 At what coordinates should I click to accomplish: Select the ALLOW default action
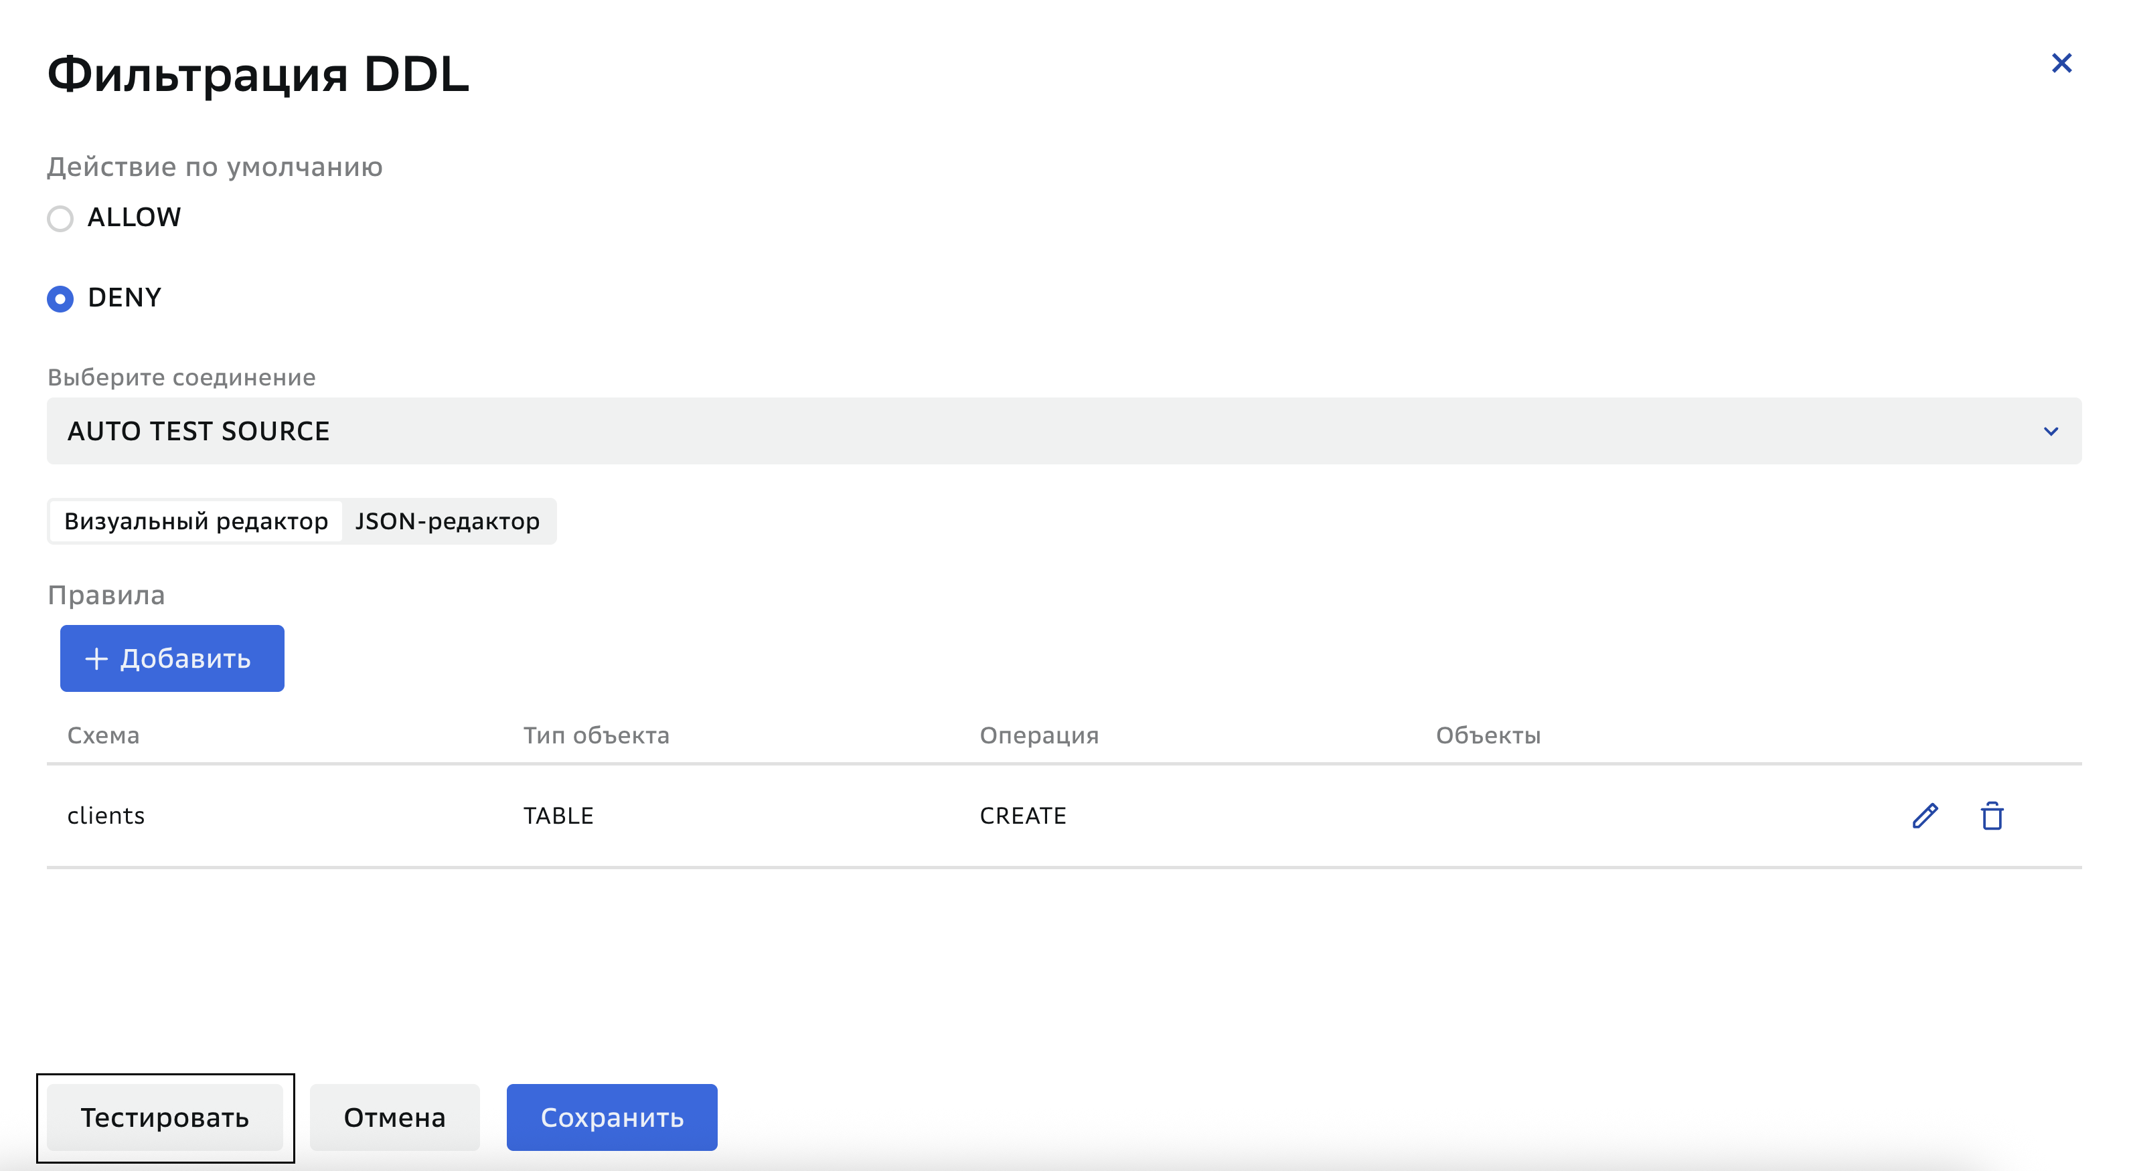(60, 219)
